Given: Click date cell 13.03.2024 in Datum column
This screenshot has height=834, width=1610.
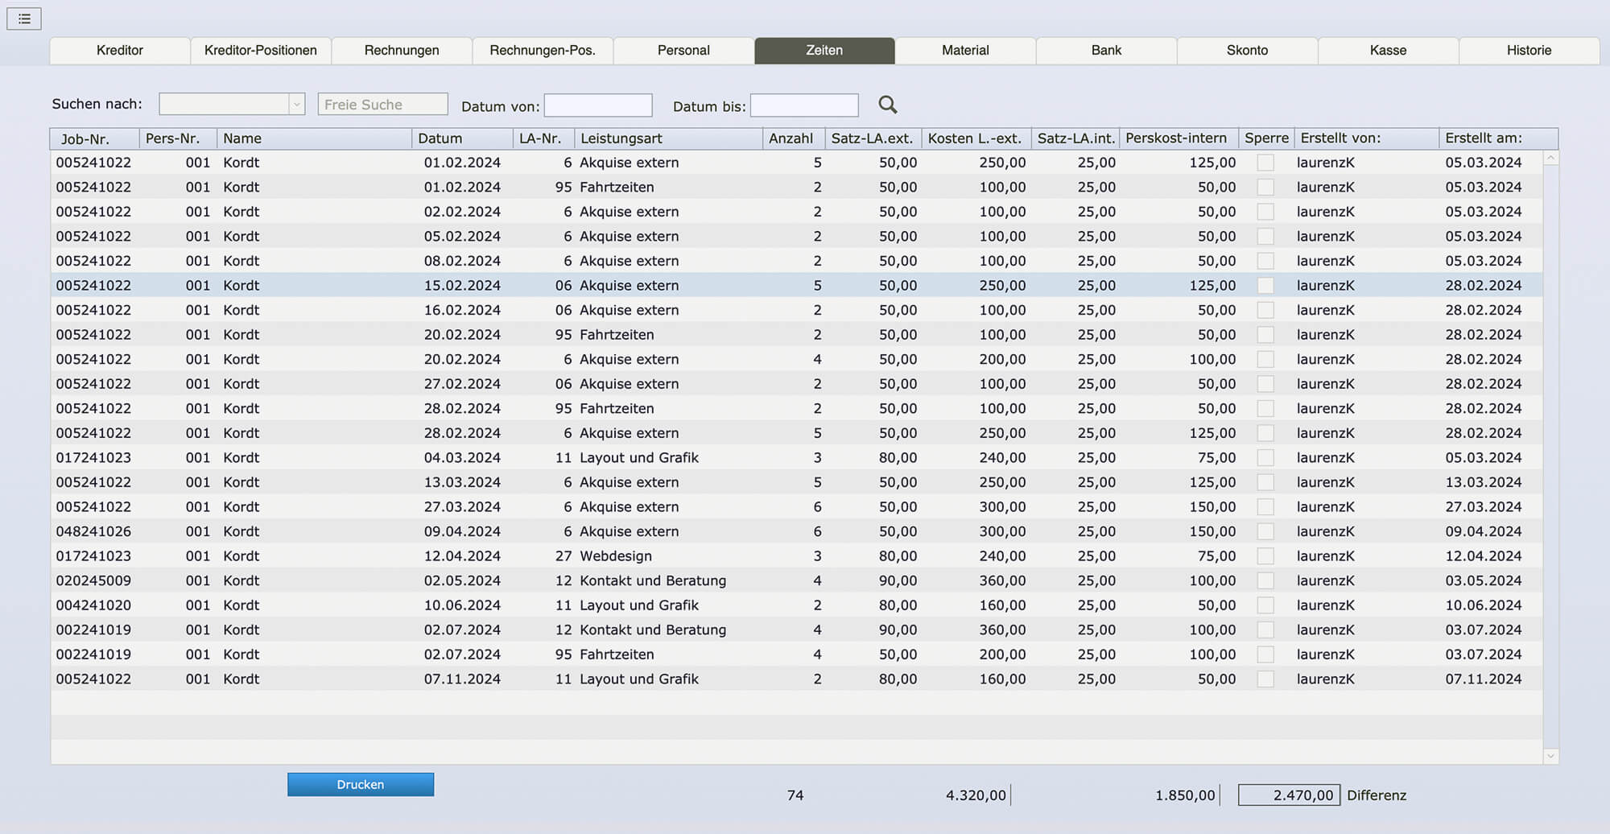Looking at the screenshot, I should coord(462,482).
